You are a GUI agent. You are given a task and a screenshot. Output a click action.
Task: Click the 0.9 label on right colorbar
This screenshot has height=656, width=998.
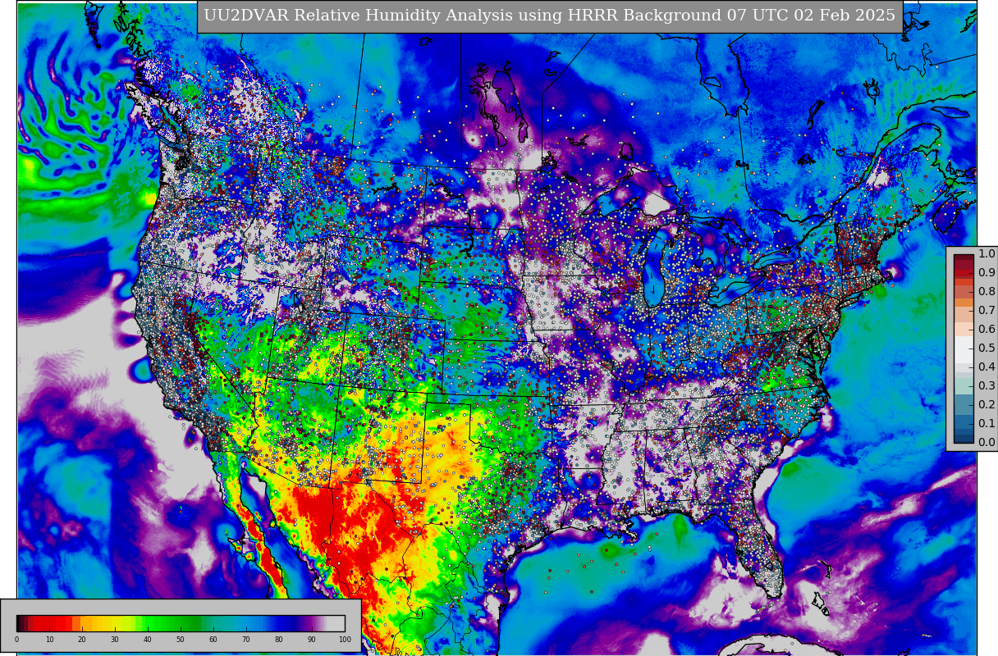987,273
